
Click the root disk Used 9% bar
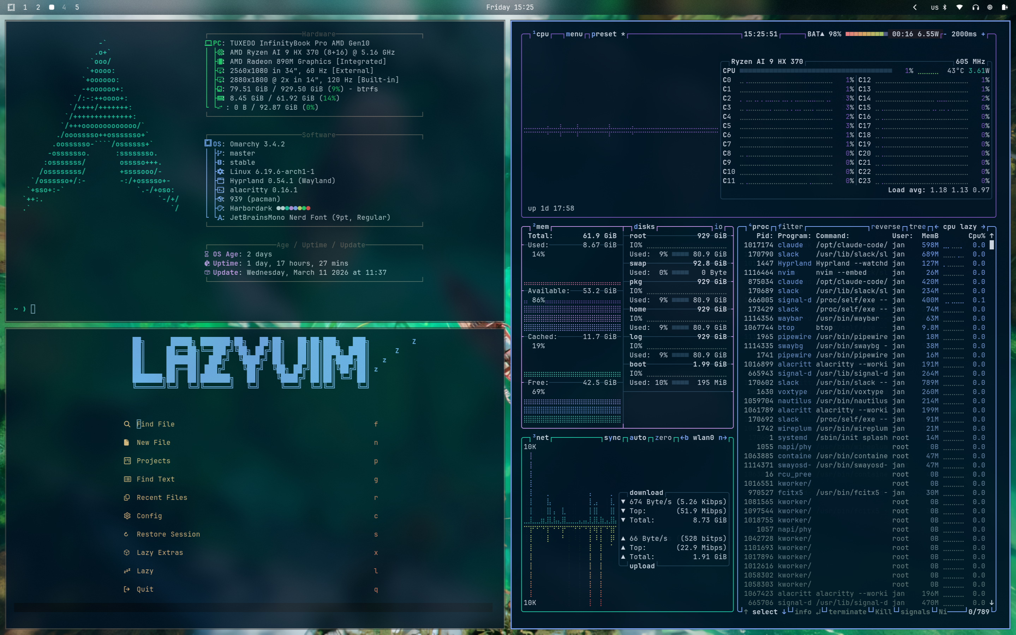(680, 254)
